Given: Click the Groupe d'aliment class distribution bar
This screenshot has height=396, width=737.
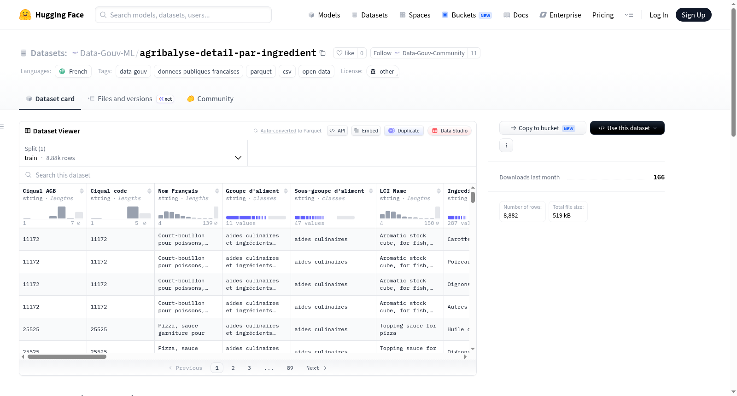Looking at the screenshot, I should [256, 217].
